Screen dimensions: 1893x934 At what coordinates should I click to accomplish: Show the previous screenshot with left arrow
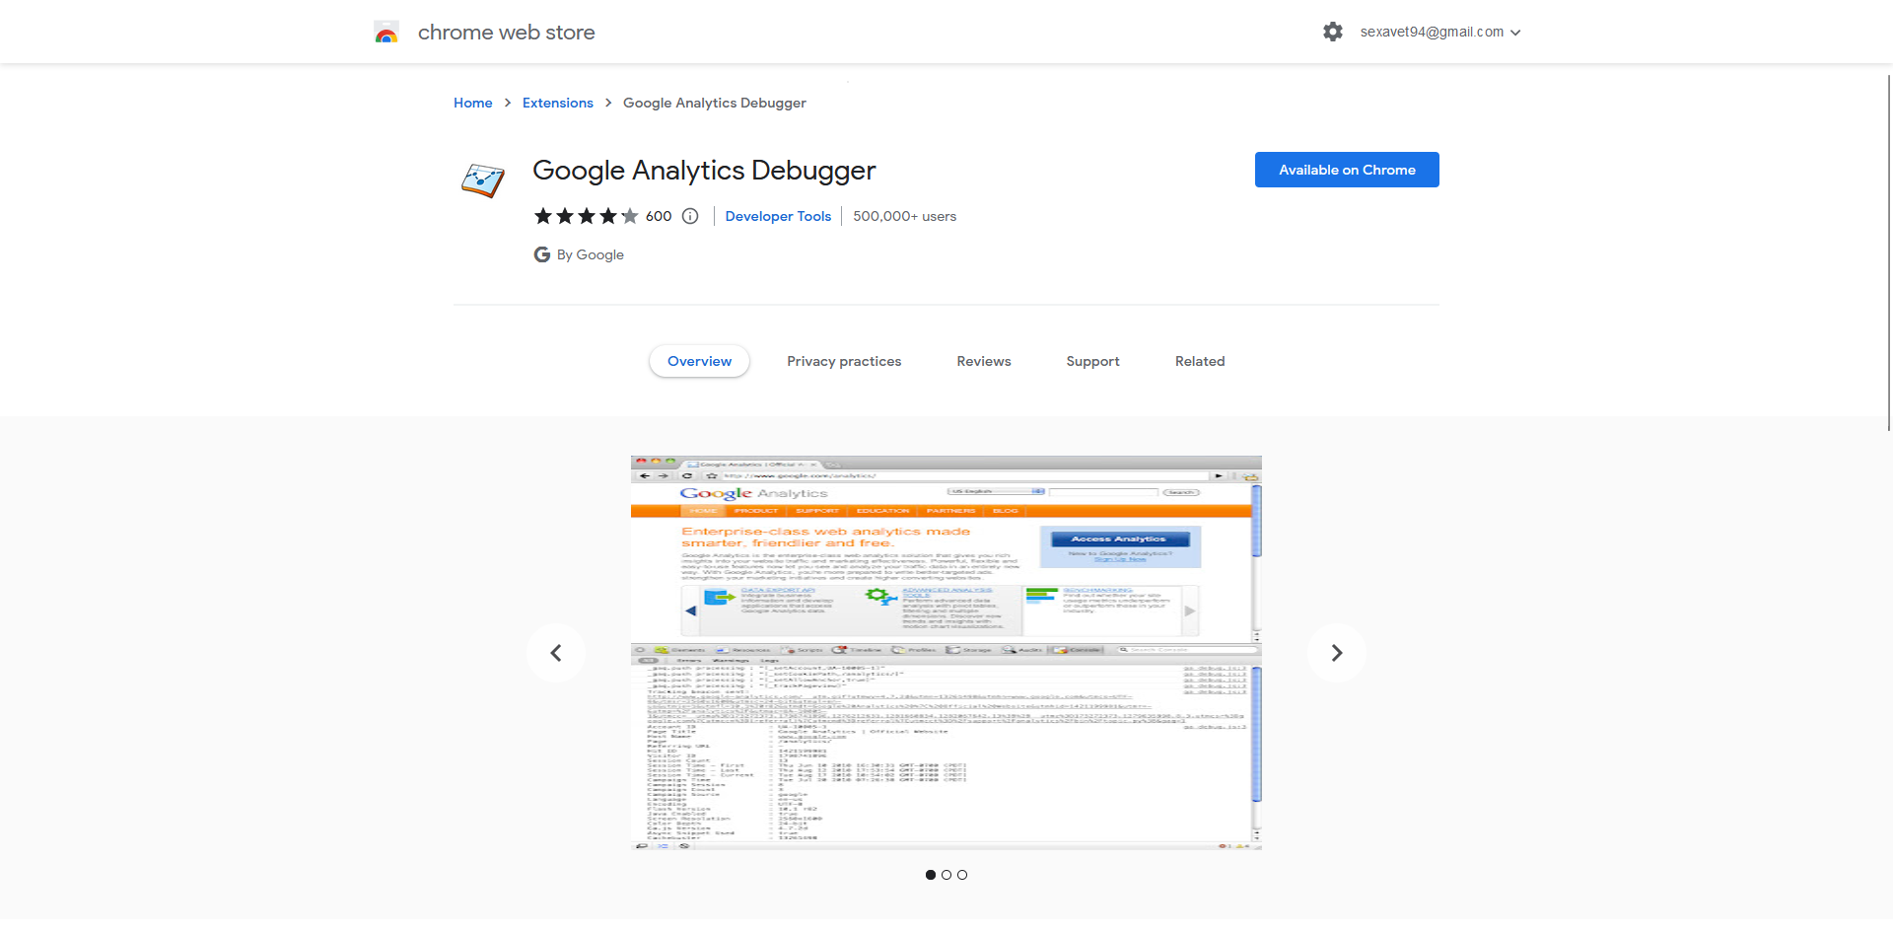tap(556, 653)
